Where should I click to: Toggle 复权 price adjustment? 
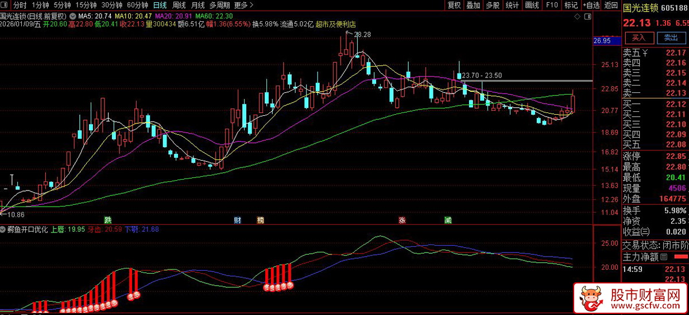point(454,5)
